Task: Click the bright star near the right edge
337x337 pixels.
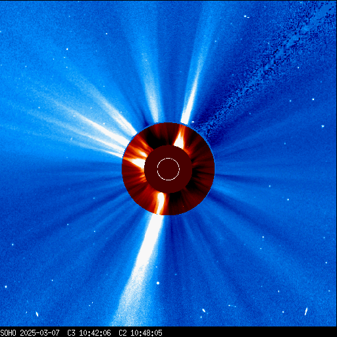Action: click(x=323, y=126)
